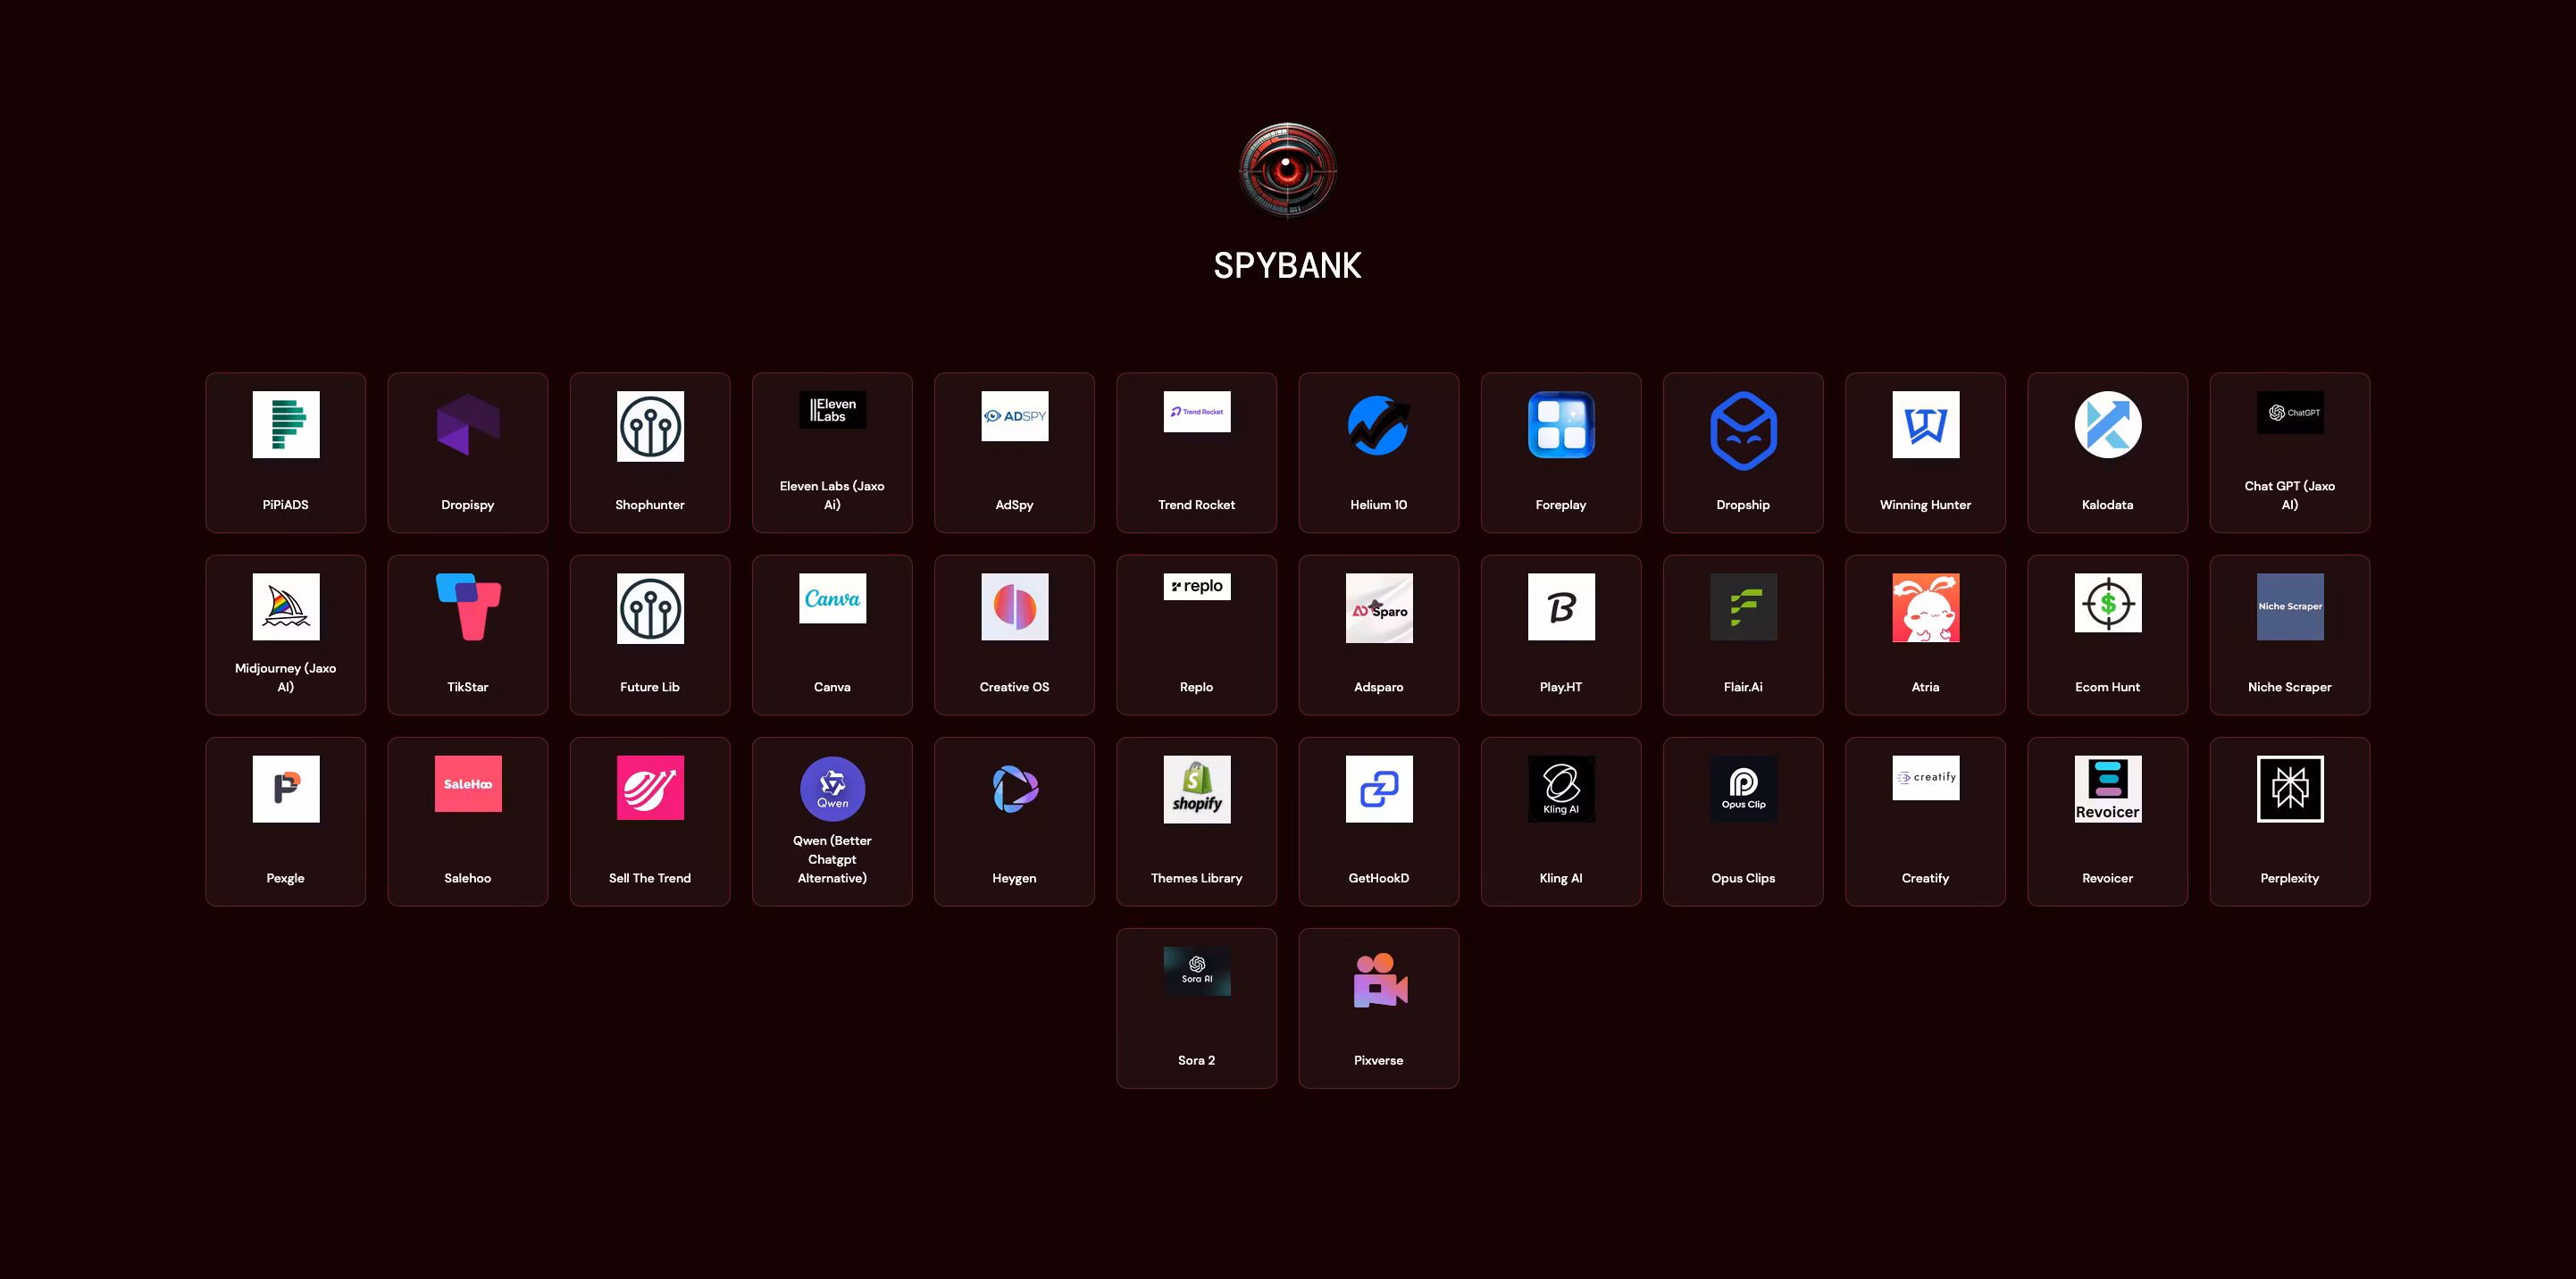
Task: Open the Dropispy purple cube icon
Action: point(467,425)
